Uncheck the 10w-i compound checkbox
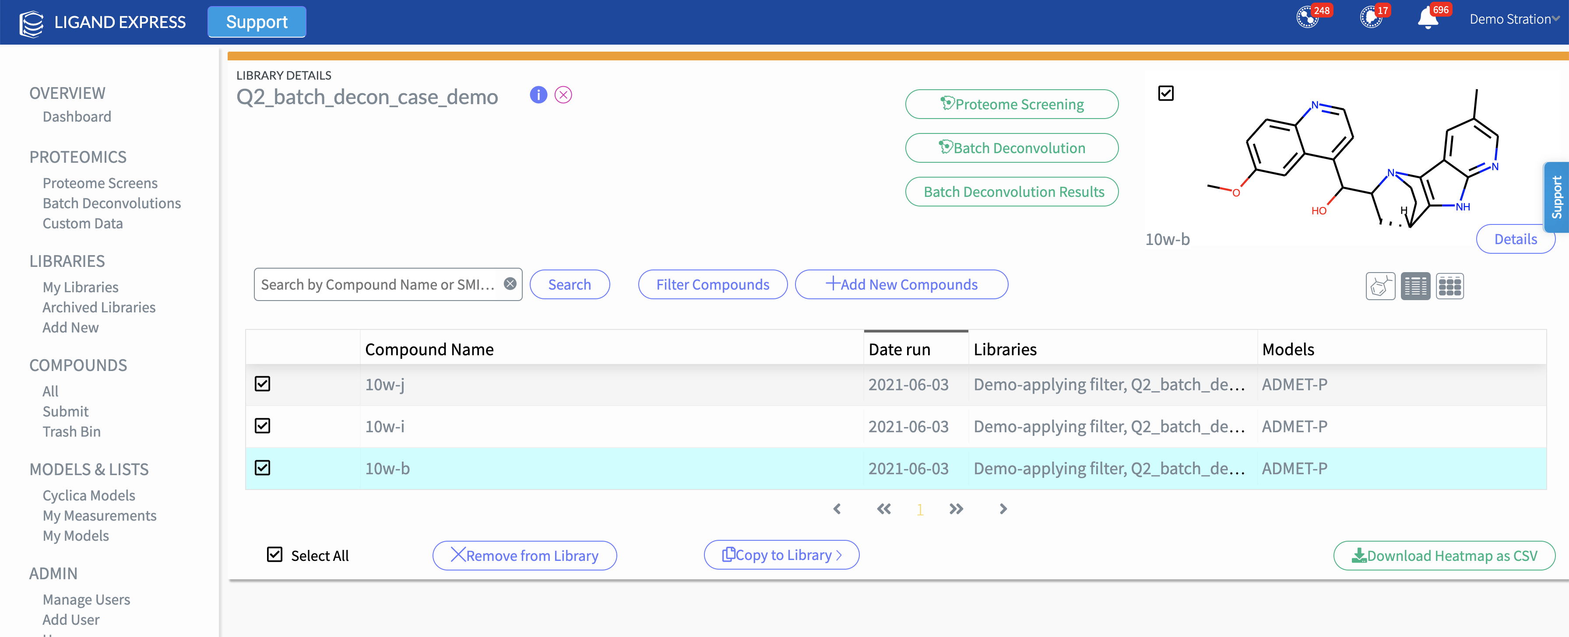The image size is (1569, 637). 263,426
